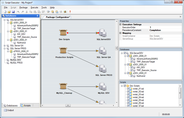
Task: Click the New project toolbar icon
Action: point(5,12)
